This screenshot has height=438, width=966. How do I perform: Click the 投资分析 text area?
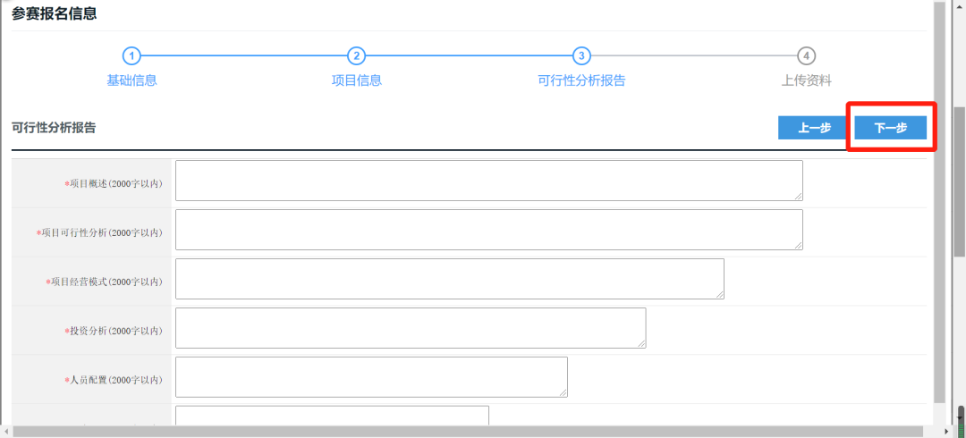click(411, 328)
